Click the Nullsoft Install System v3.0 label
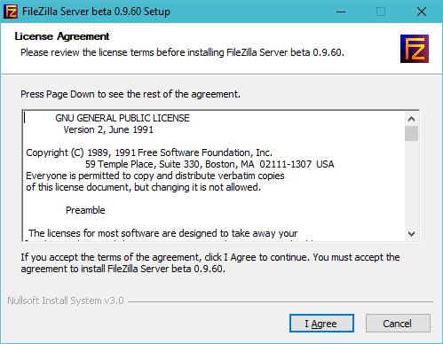The image size is (443, 344). tap(66, 301)
